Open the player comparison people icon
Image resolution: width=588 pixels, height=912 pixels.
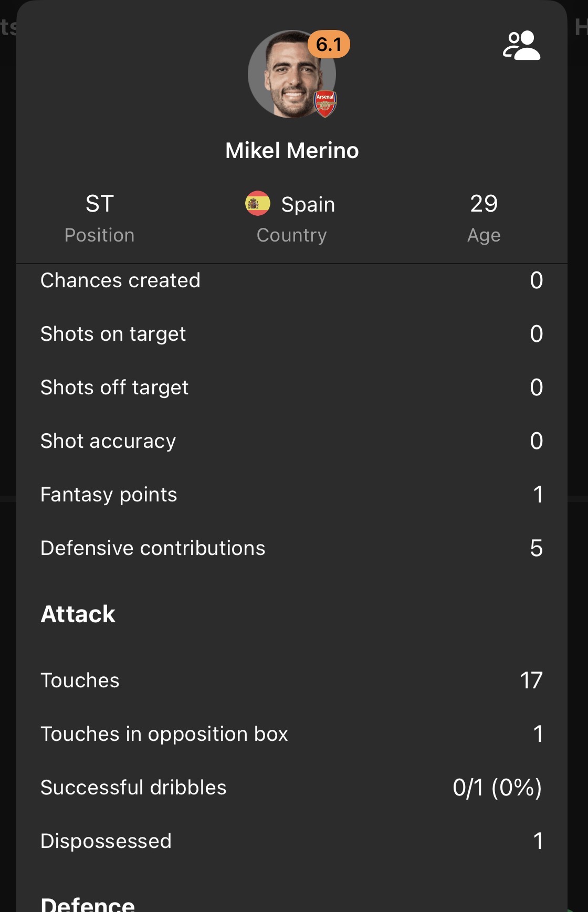(521, 45)
